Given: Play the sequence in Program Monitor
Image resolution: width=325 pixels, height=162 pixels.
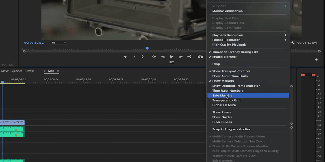Looking at the screenshot, I should (172, 57).
